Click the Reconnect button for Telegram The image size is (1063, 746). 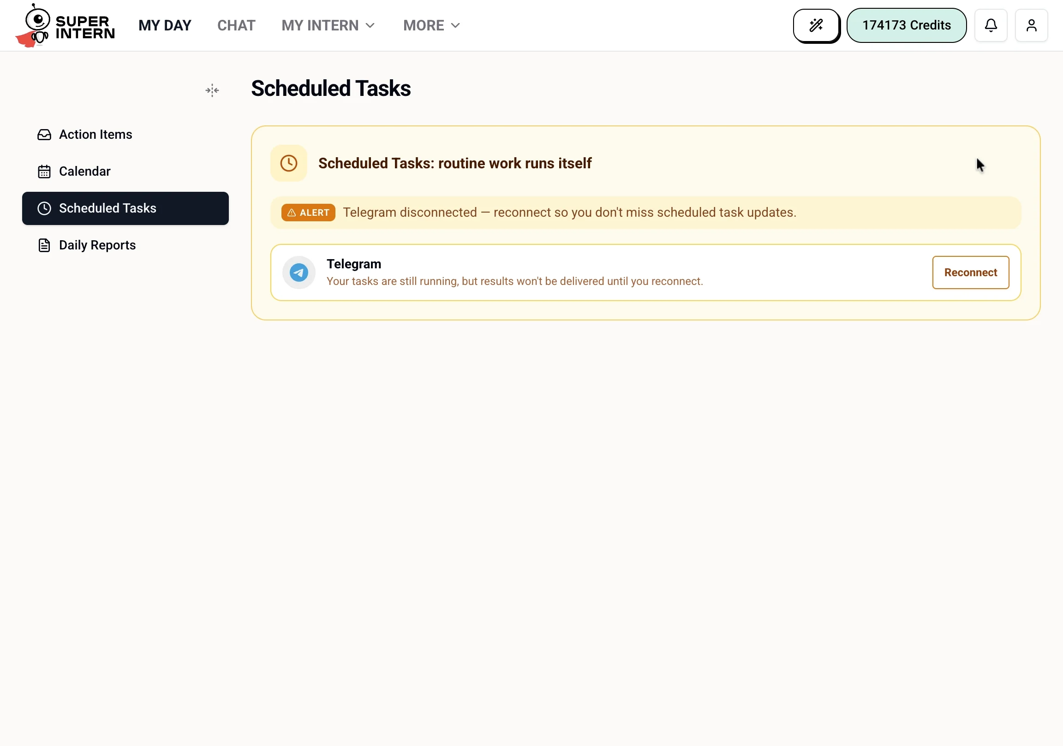(x=971, y=272)
